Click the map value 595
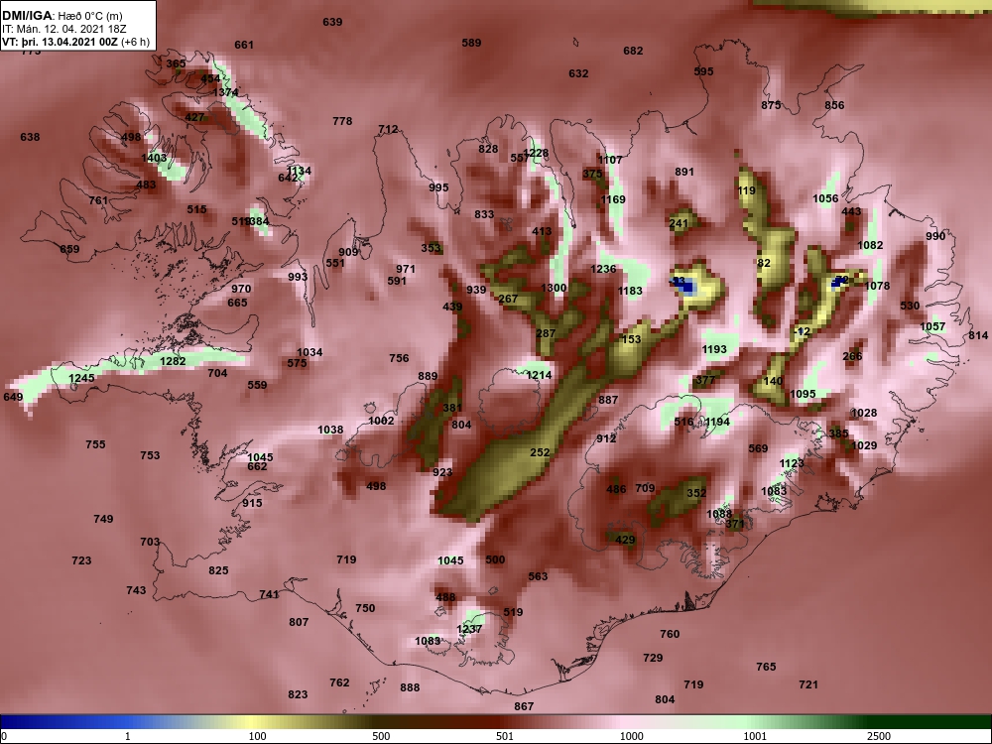Screen dimensions: 992x744 (x=703, y=72)
